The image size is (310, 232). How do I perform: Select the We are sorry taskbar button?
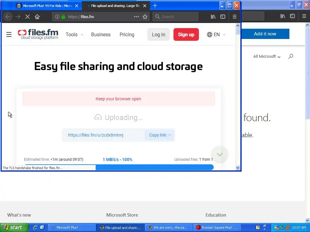pos(169,227)
